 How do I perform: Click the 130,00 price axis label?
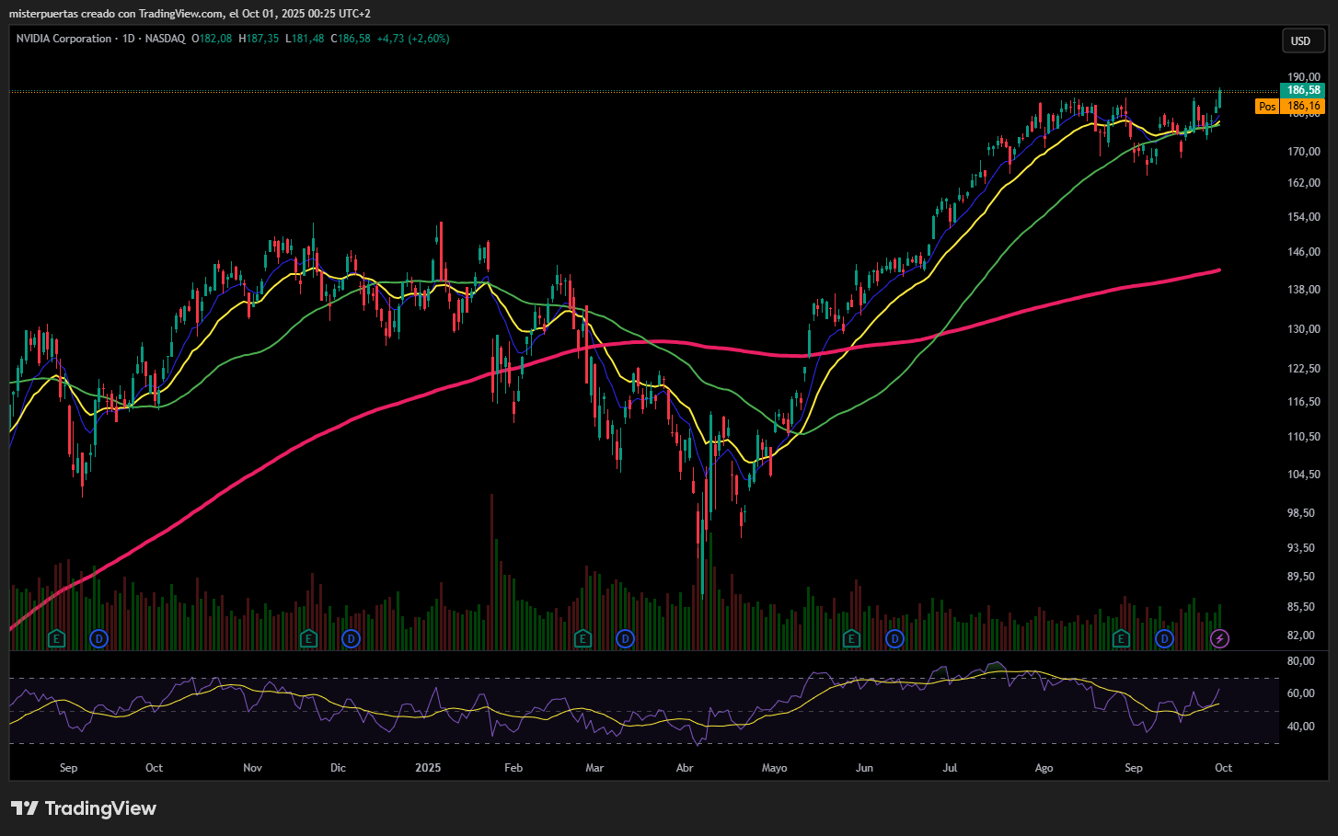[1304, 329]
